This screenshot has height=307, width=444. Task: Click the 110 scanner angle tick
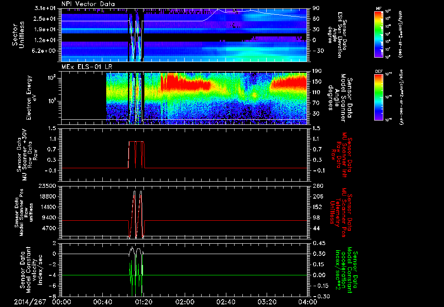tap(317, 92)
